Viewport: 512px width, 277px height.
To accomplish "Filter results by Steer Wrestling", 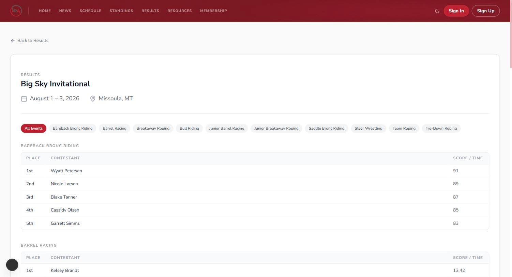I will pos(368,129).
